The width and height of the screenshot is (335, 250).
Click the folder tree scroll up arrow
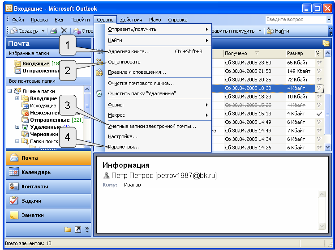tap(87, 89)
